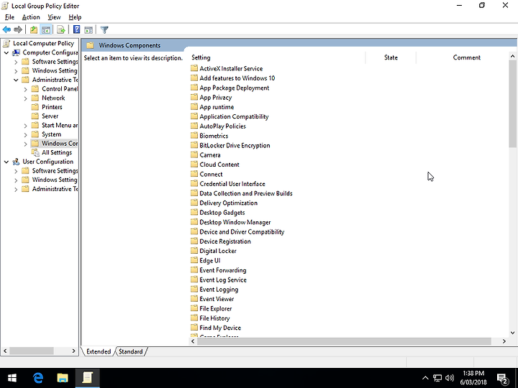Select the Server tree item
Screen dimensions: 518x388
click(x=50, y=116)
